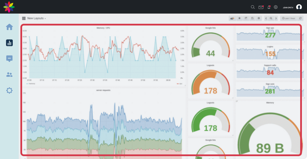The width and height of the screenshot is (307, 159).
Task: Shift time range back with left chevron
Action: (266, 18)
